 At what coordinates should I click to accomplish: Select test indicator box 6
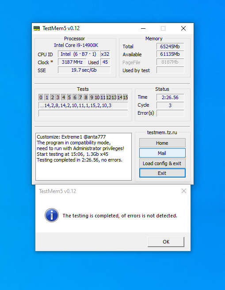point(75,97)
